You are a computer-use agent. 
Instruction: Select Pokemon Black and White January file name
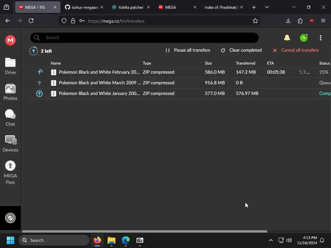click(99, 93)
